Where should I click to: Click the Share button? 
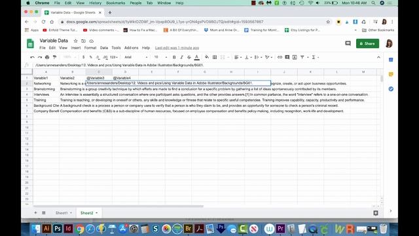tap(367, 43)
